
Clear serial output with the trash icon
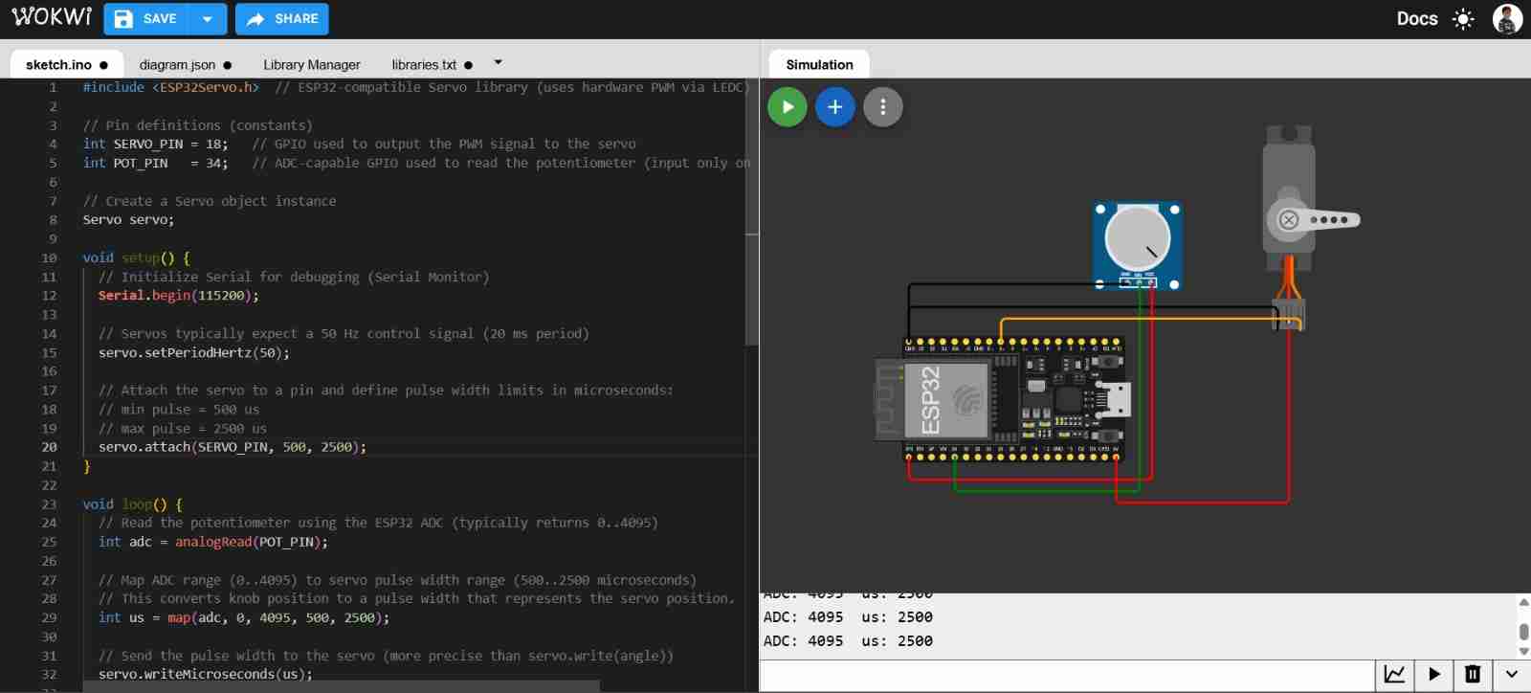(x=1473, y=674)
